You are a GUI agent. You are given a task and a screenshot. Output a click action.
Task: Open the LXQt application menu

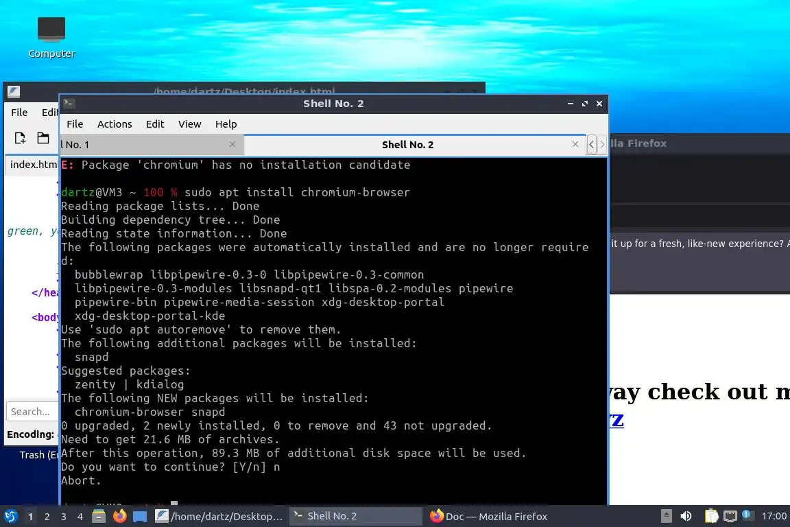10,517
